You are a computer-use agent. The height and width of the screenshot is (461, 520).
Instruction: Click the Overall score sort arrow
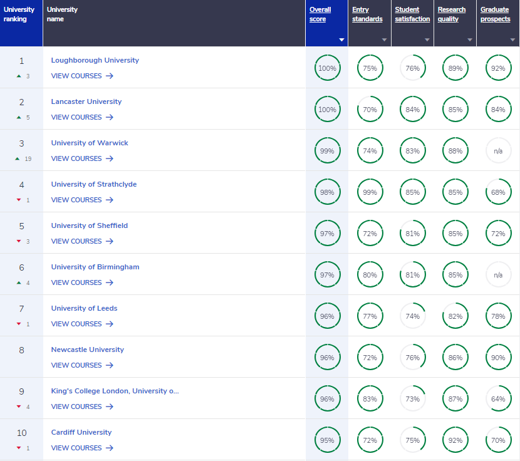341,40
